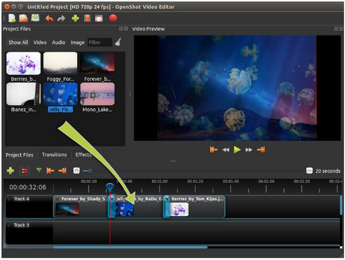The height and width of the screenshot is (260, 345).
Task: Open Track 4 menu arrow
Action: tap(9, 199)
